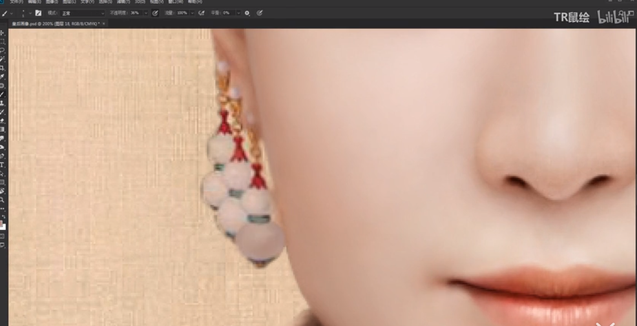The height and width of the screenshot is (326, 637).
Task: Select the Zoom magnifier tool
Action: coord(3,200)
